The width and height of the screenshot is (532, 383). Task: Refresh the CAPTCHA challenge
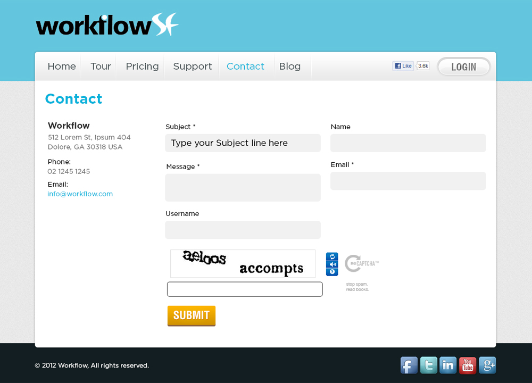(x=332, y=257)
